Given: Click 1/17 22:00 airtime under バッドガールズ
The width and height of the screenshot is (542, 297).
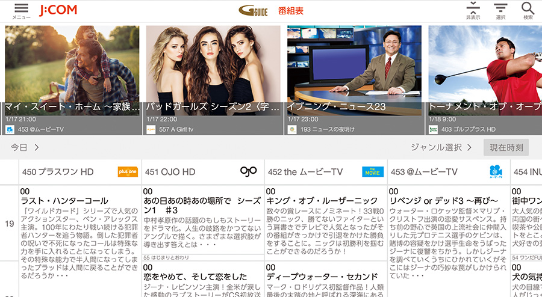Looking at the screenshot, I should 162,120.
